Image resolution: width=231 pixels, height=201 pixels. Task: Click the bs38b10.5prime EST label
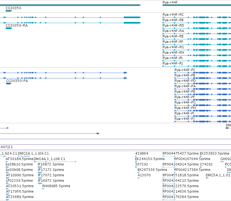click(19, 164)
